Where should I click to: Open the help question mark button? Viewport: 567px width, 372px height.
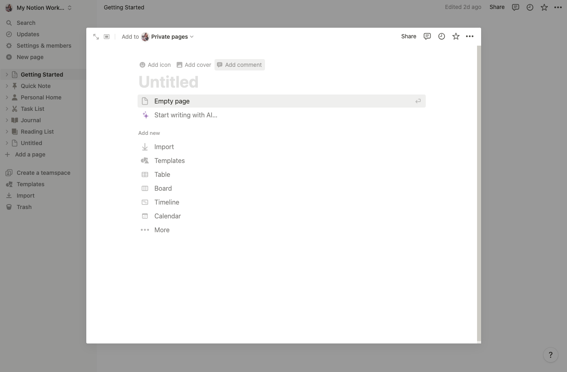point(550,355)
